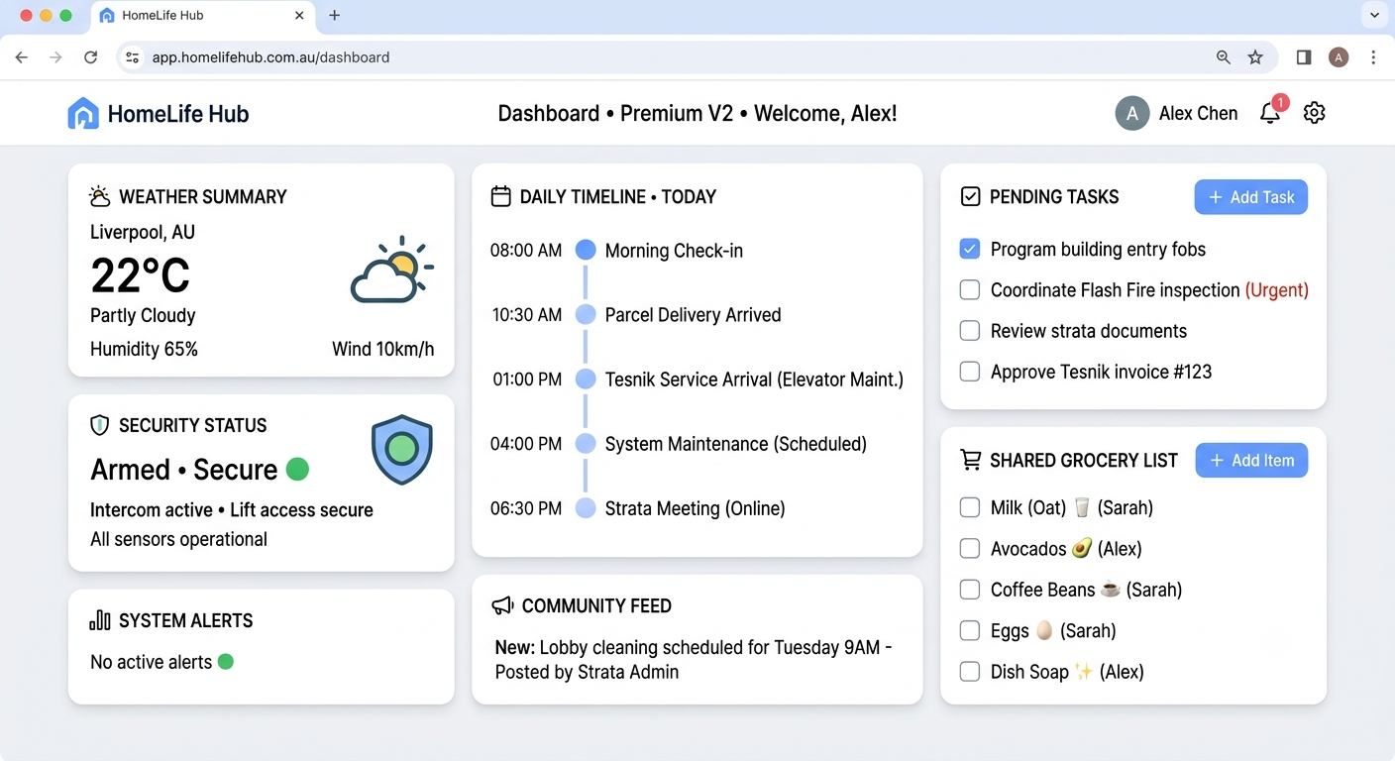The image size is (1395, 761).
Task: Click Intercom active Lift access secure text
Action: (x=232, y=510)
